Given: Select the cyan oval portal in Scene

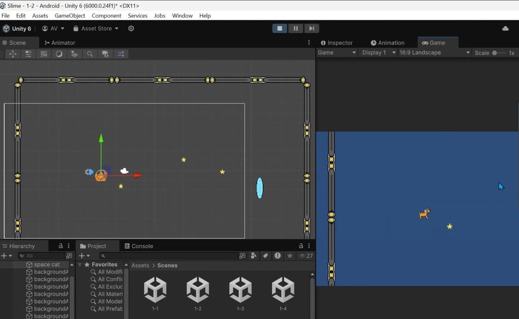Looking at the screenshot, I should tap(260, 188).
